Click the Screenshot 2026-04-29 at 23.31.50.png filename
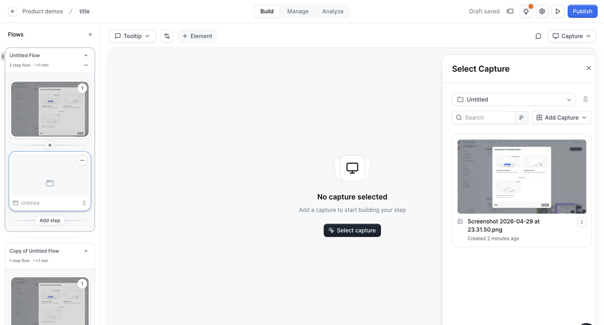 tap(503, 226)
